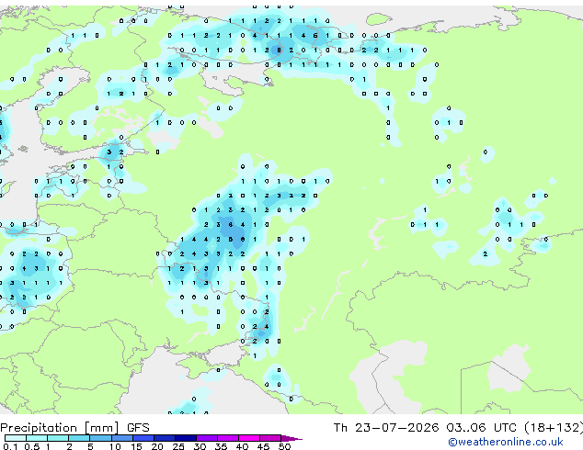Click the 35–40 mm magenta swatch
Viewport: 583px width, 450px height.
pos(228,438)
